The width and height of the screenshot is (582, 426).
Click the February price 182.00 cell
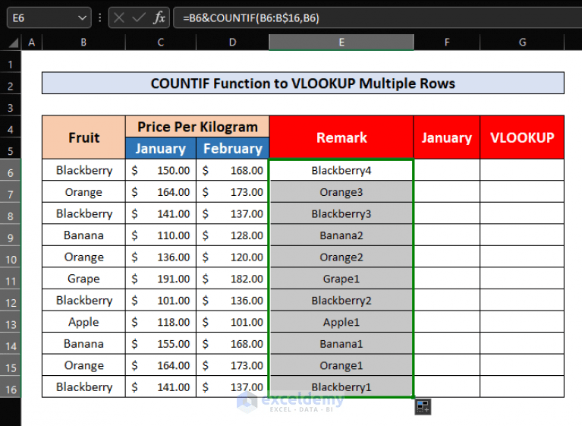(x=232, y=278)
